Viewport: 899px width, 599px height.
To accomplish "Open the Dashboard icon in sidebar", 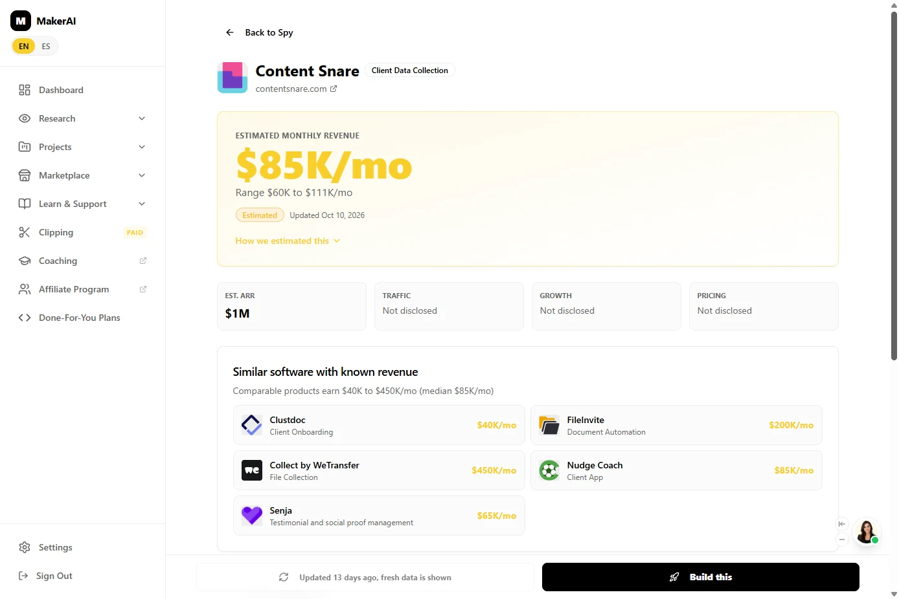I will 25,90.
